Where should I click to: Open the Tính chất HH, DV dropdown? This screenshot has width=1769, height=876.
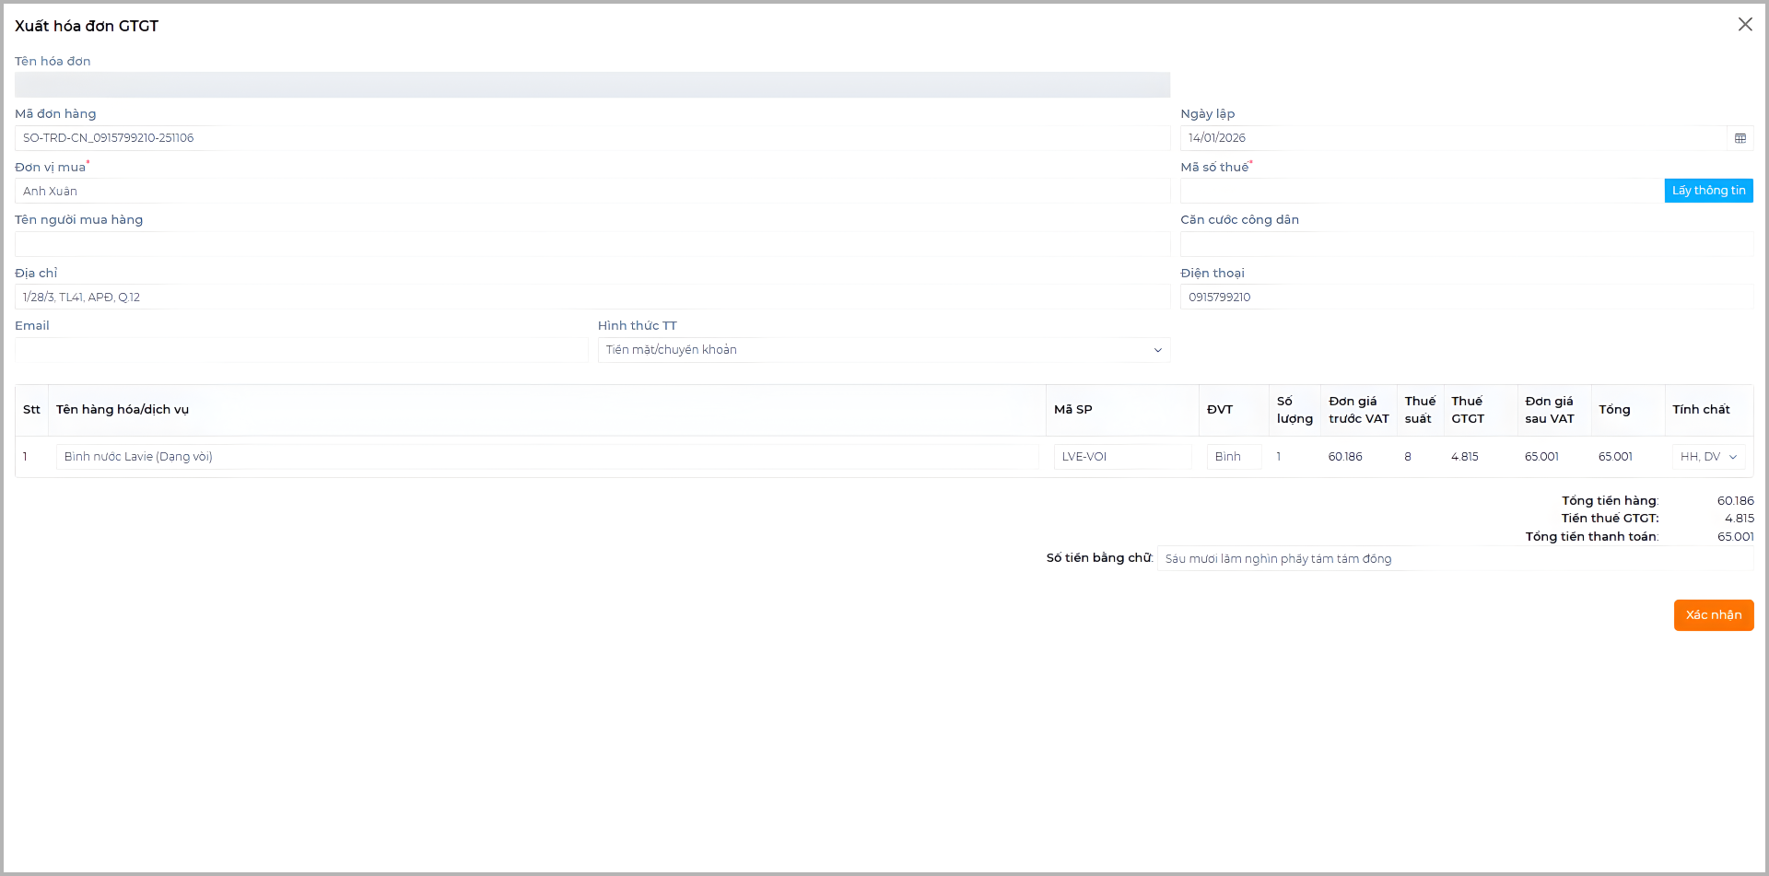(x=1708, y=457)
